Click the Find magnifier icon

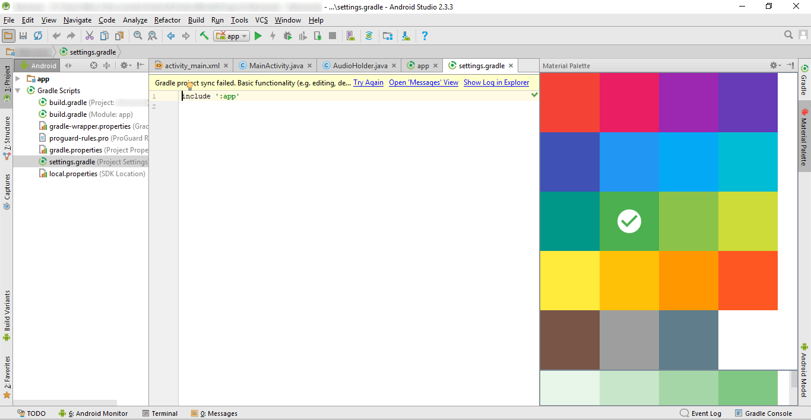138,36
